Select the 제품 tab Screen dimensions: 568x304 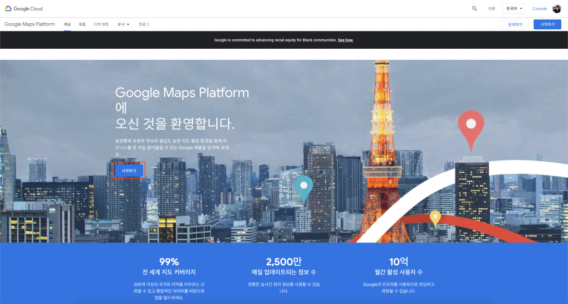tap(82, 24)
